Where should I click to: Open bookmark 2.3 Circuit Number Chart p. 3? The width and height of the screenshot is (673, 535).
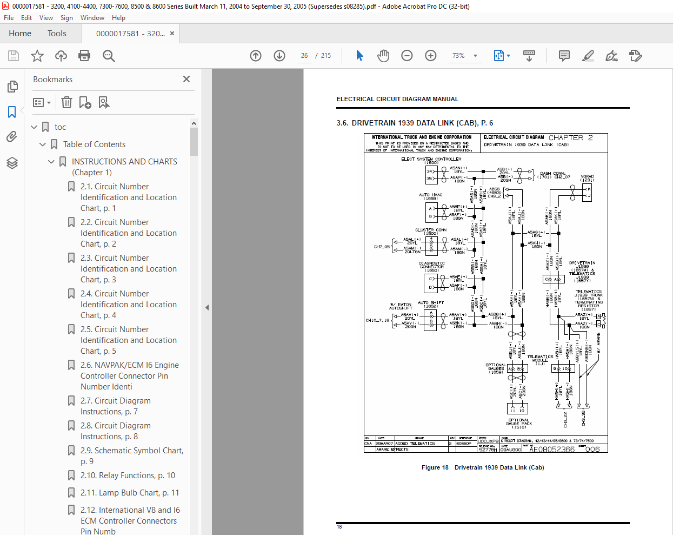129,269
